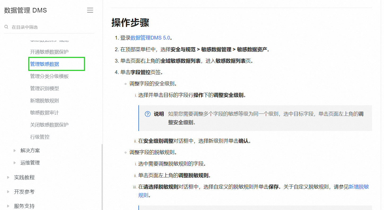This screenshot has width=384, height=210.
Task: Open 行级管控 page
Action: tap(40, 137)
